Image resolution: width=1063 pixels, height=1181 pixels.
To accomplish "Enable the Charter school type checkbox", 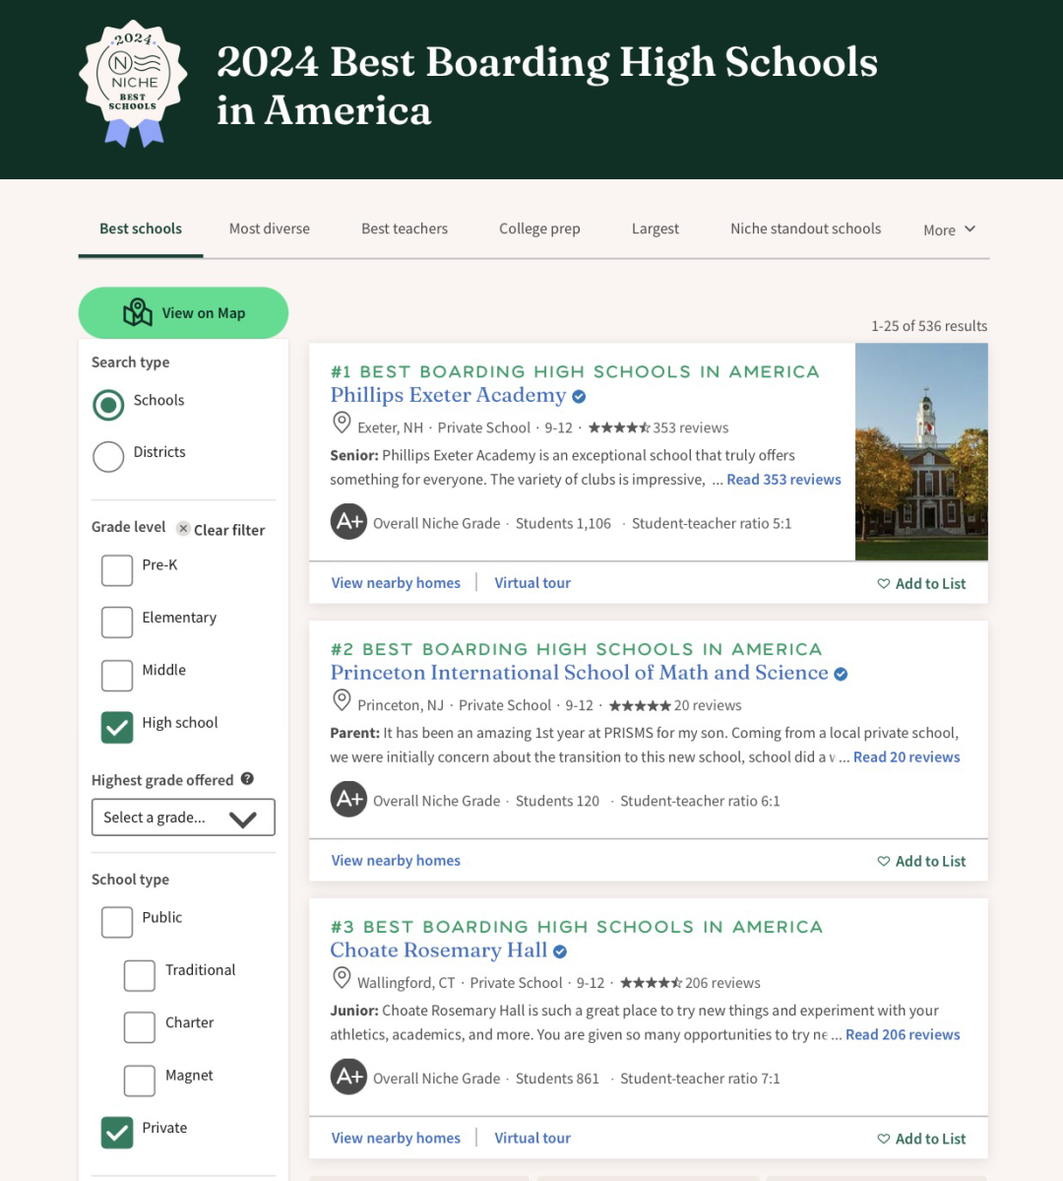I will click(x=140, y=1026).
